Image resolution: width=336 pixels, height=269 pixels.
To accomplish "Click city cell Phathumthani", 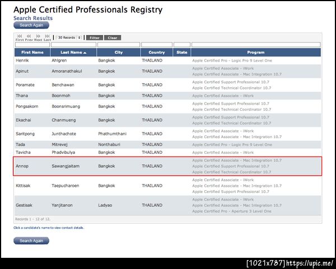I will (x=113, y=134).
